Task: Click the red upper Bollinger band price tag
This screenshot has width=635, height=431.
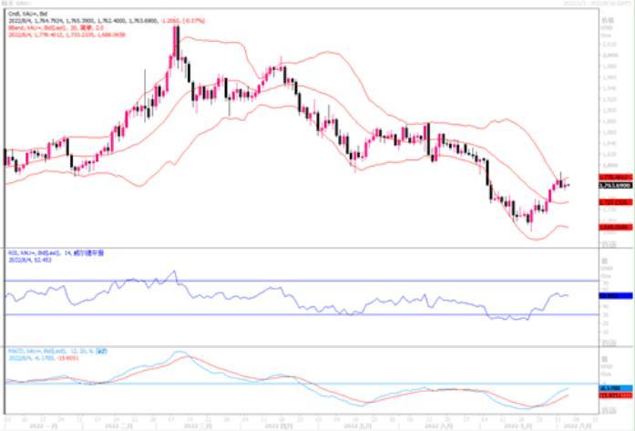Action: pyautogui.click(x=609, y=177)
